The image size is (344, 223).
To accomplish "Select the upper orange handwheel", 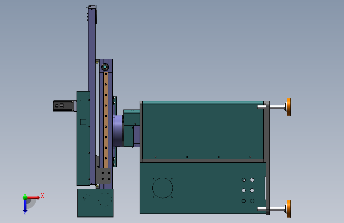I will 289,107.
